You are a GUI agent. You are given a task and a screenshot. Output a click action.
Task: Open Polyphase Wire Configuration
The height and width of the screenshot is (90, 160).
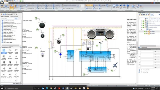[x=69, y=5]
